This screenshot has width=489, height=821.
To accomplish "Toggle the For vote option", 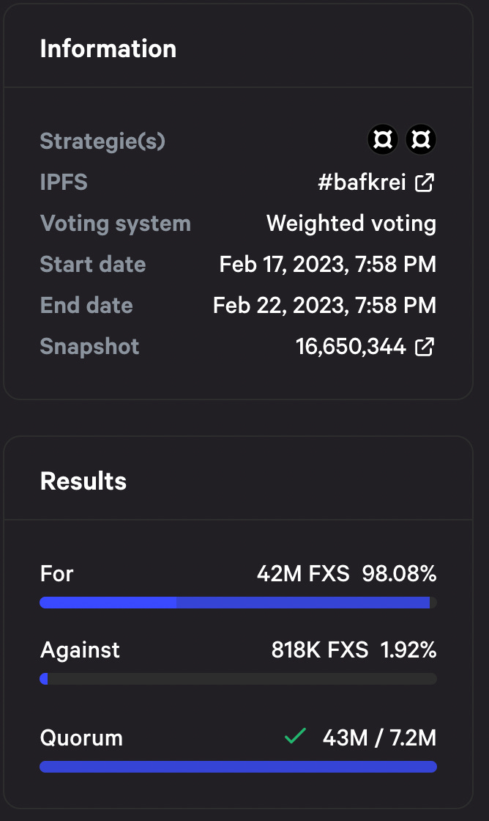I will coord(56,574).
